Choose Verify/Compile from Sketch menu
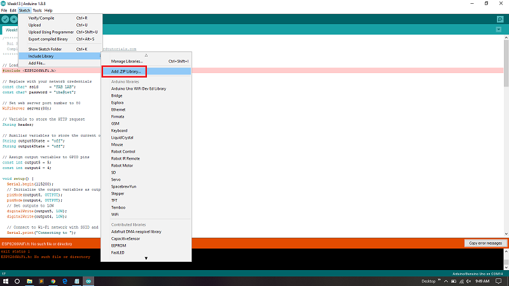Viewport: 509px width, 286px height. click(60, 18)
